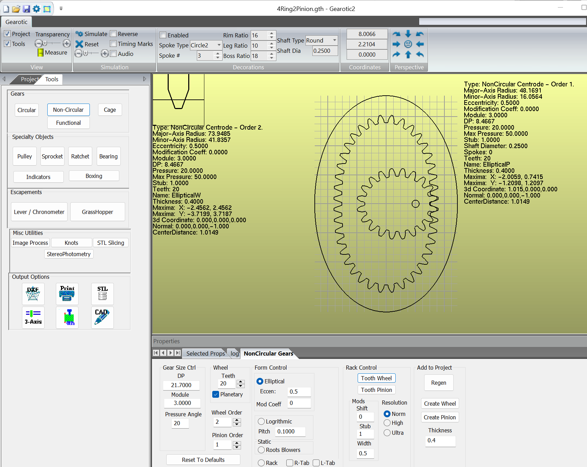Click the 4th axis output icon
Screen dimensions: 587x467
tap(67, 318)
